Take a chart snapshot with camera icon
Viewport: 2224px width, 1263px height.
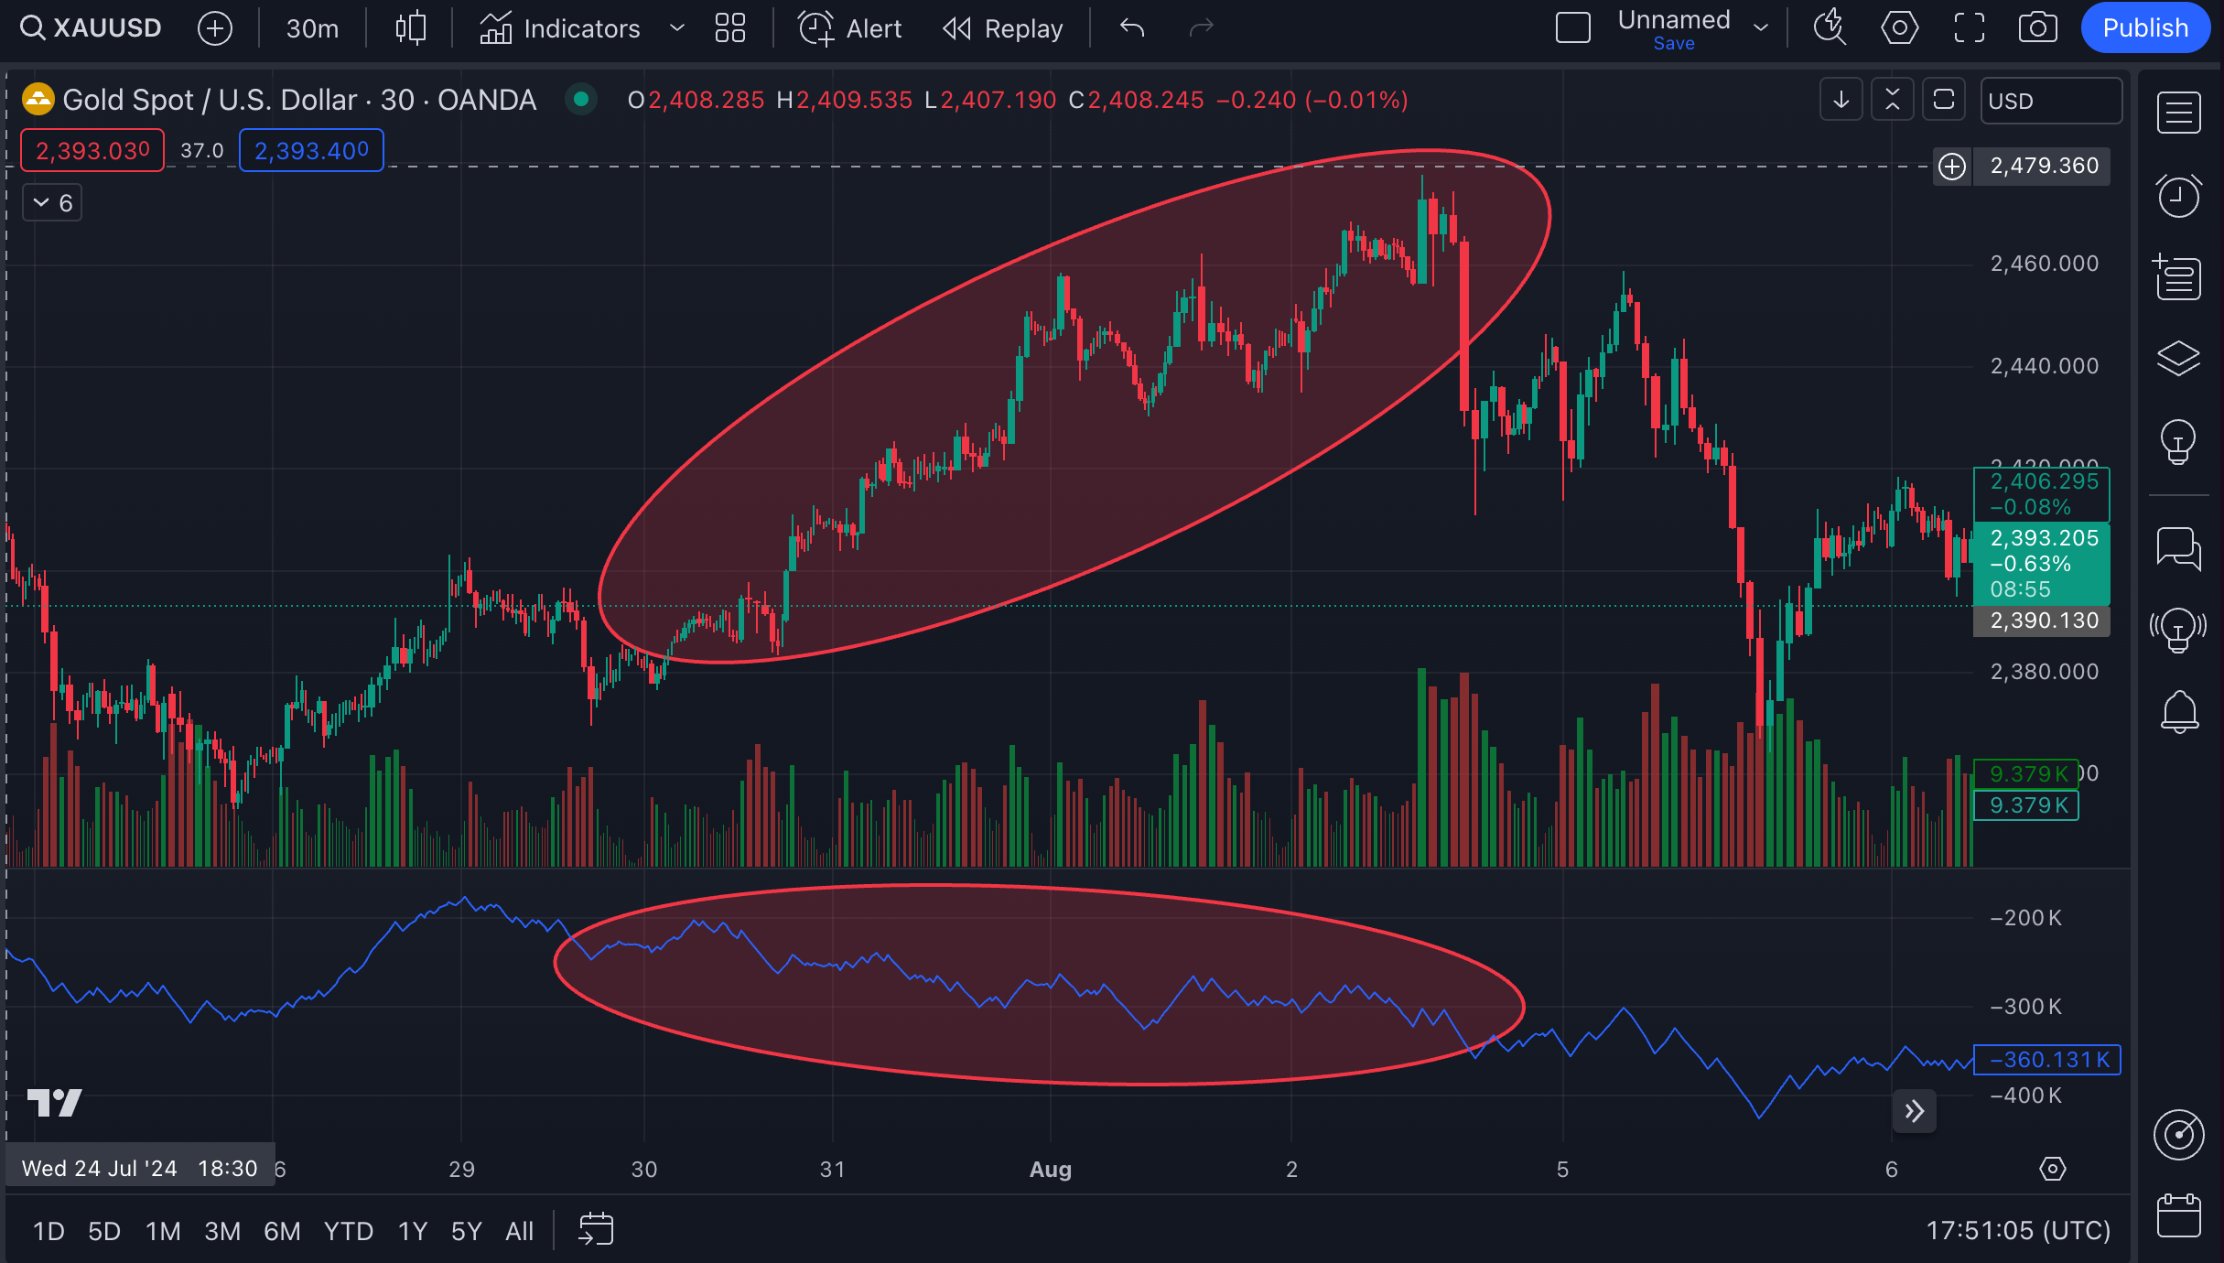click(x=2037, y=28)
